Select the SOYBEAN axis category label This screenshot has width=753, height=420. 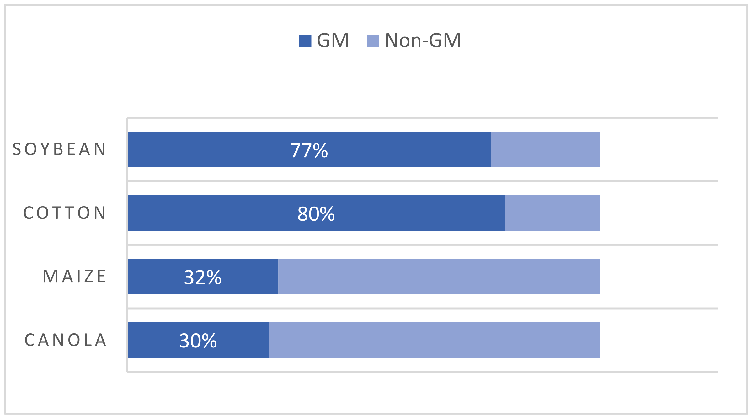pyautogui.click(x=59, y=149)
